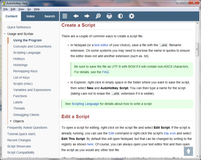The height and width of the screenshot is (160, 201).
Task: Open the Debugging Clients topic
Action: 26,115
